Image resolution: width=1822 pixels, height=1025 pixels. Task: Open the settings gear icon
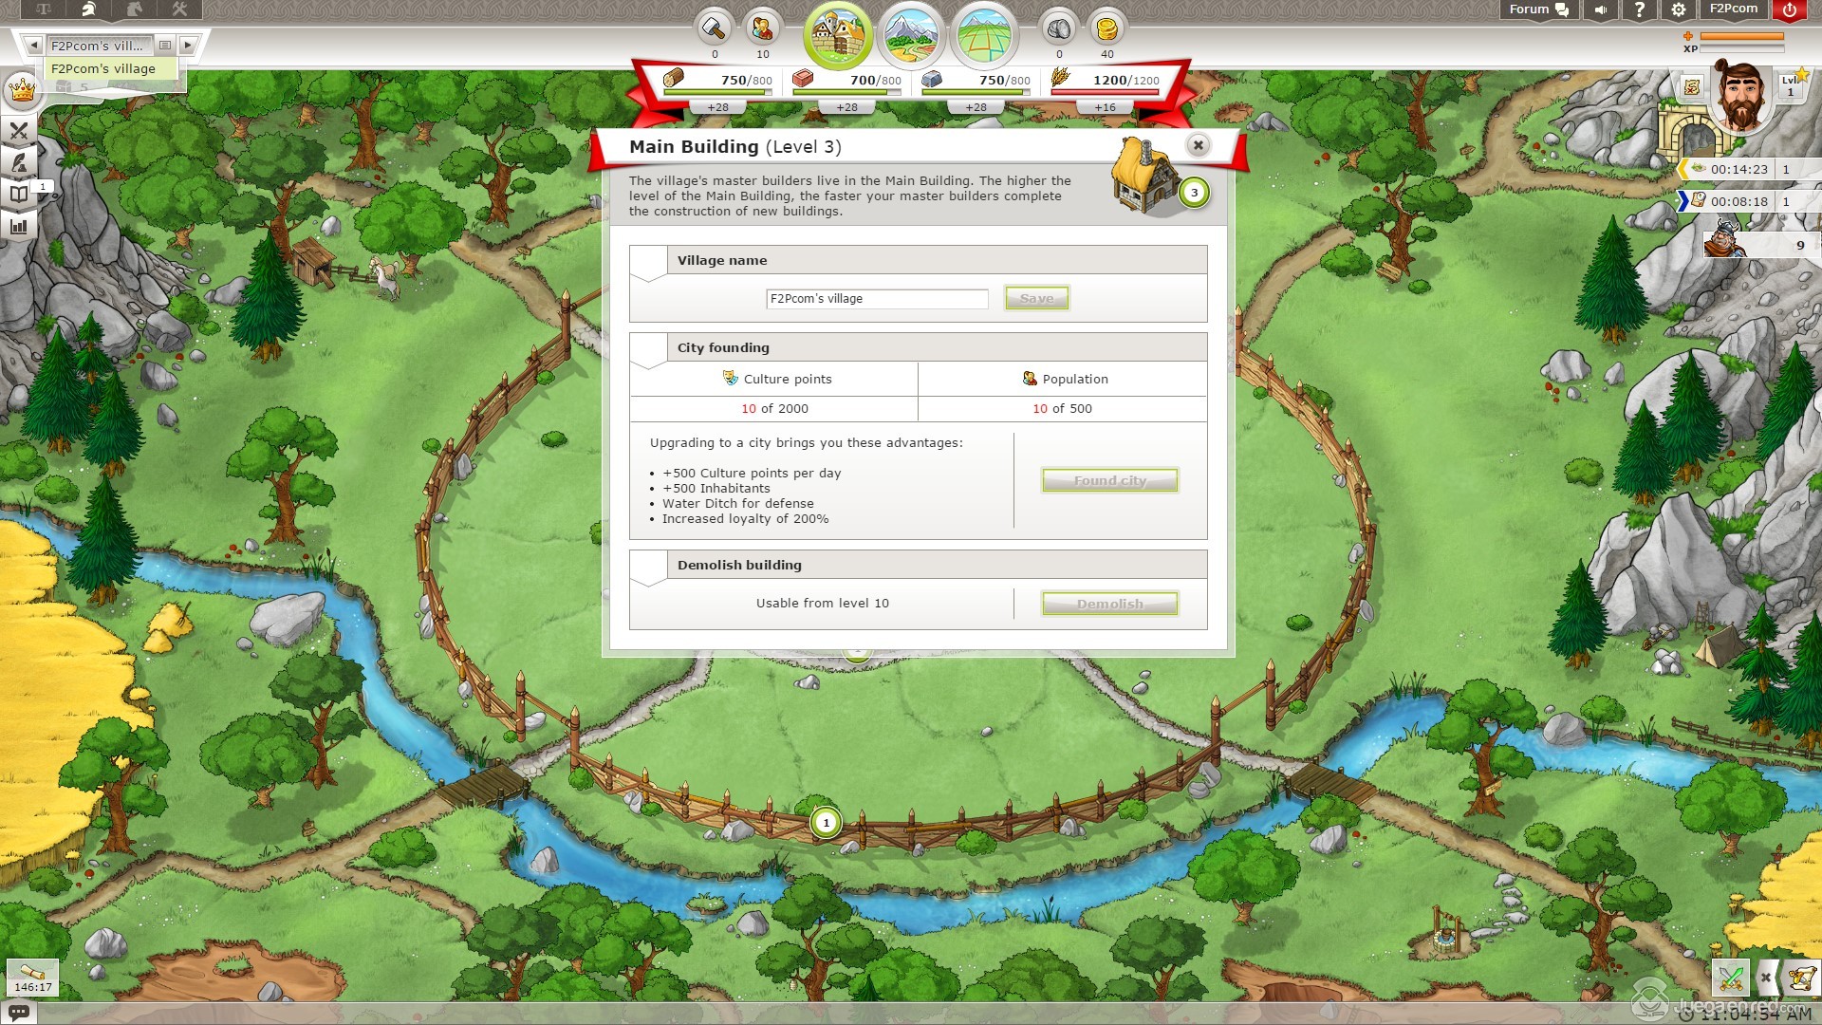pos(1679,9)
